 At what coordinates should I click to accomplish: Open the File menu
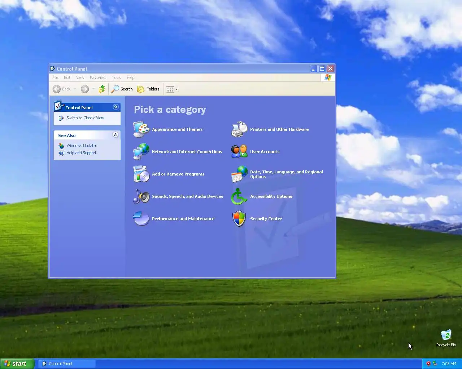(x=55, y=77)
